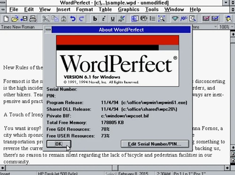Open the application control menu box
The width and height of the screenshot is (235, 175).
click(x=3, y=2)
